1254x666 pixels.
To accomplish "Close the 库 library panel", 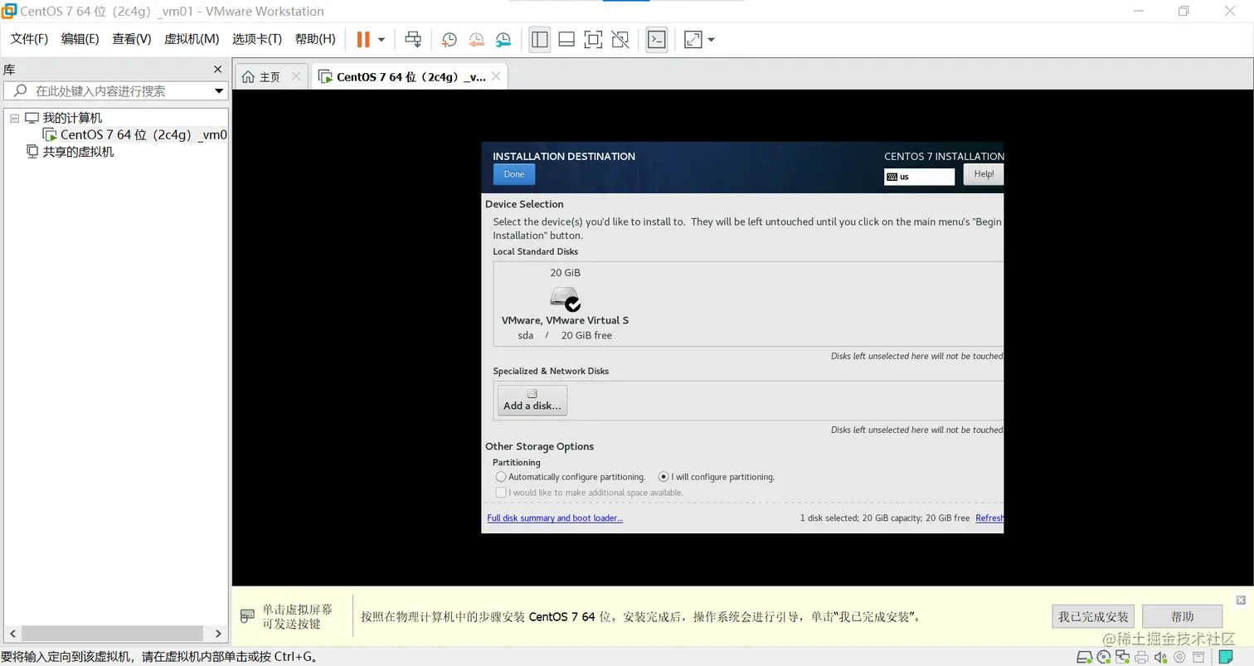I will tap(218, 70).
